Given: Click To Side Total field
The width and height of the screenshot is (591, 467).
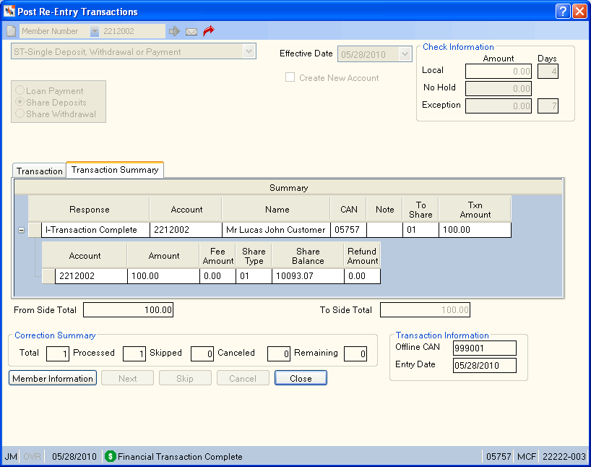Looking at the screenshot, I should click(x=425, y=309).
